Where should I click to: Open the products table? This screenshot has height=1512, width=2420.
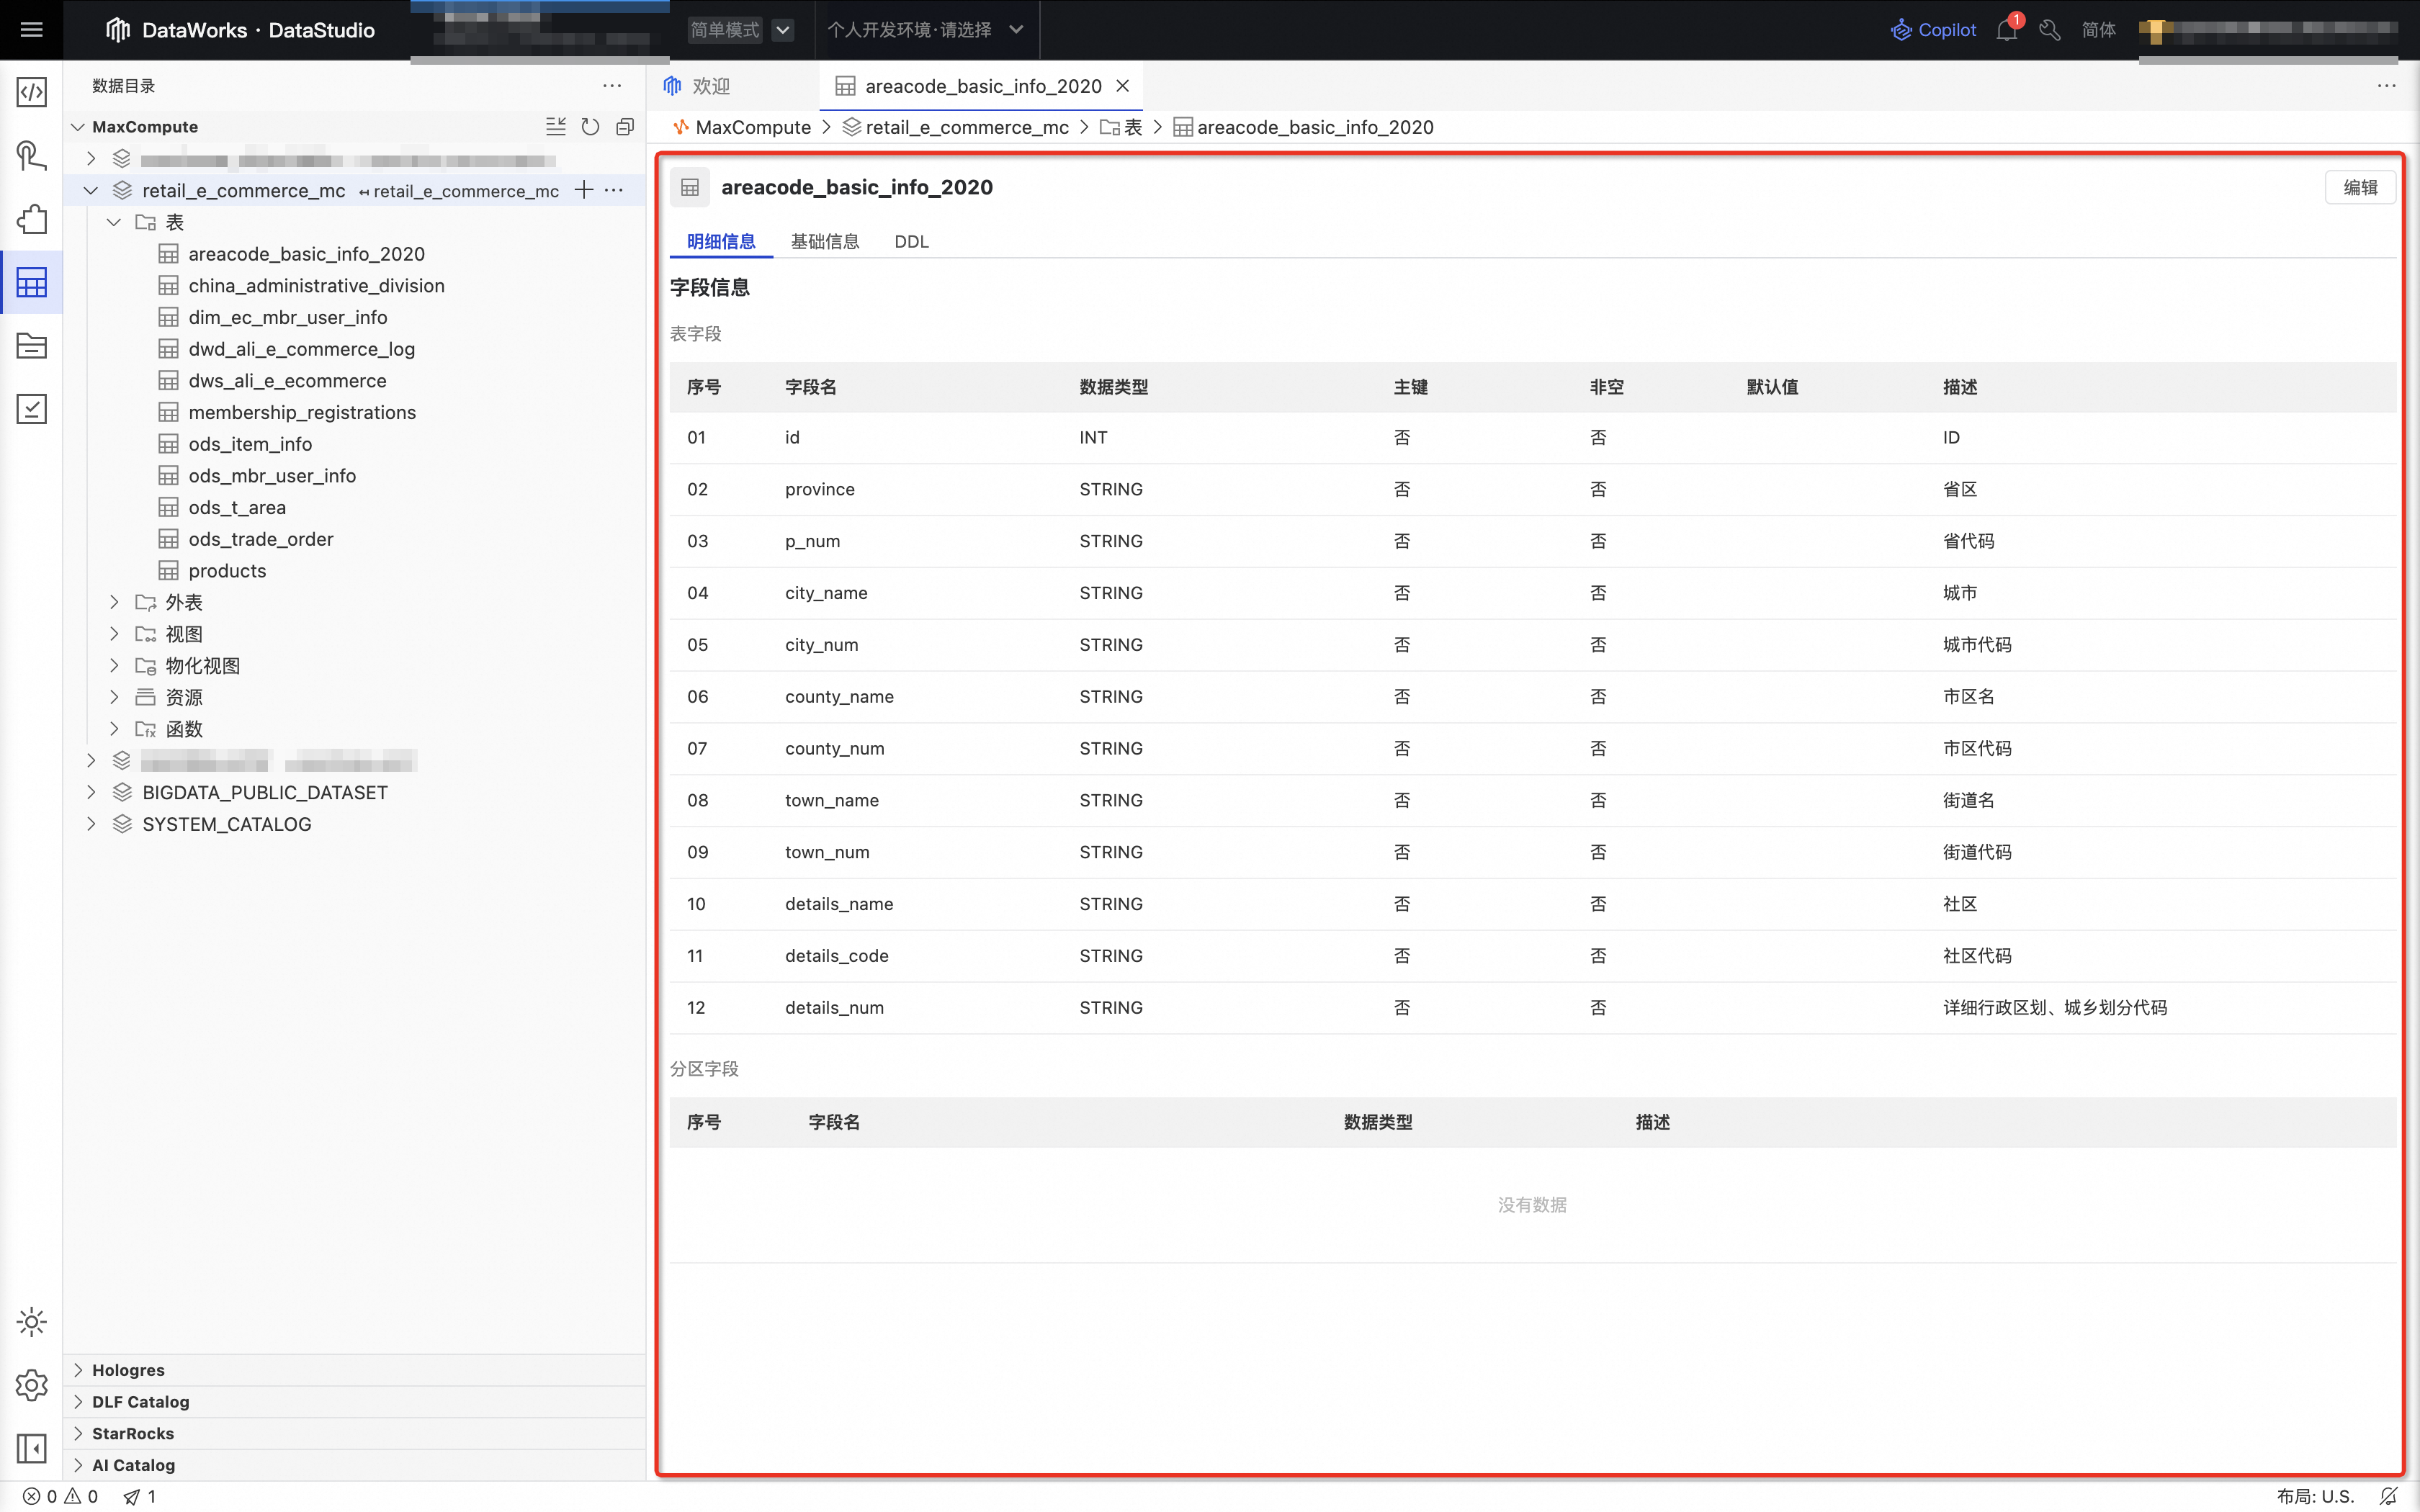(227, 571)
